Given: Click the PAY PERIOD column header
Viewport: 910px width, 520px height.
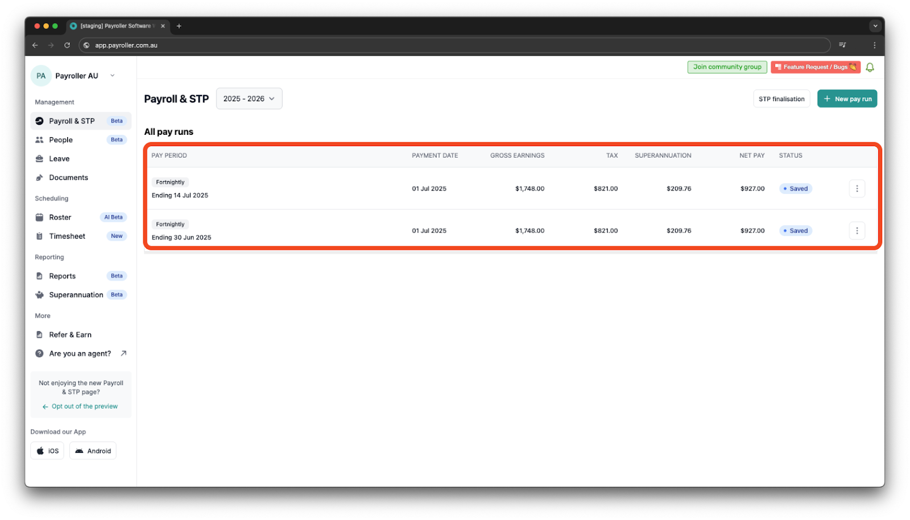Looking at the screenshot, I should click(x=169, y=155).
